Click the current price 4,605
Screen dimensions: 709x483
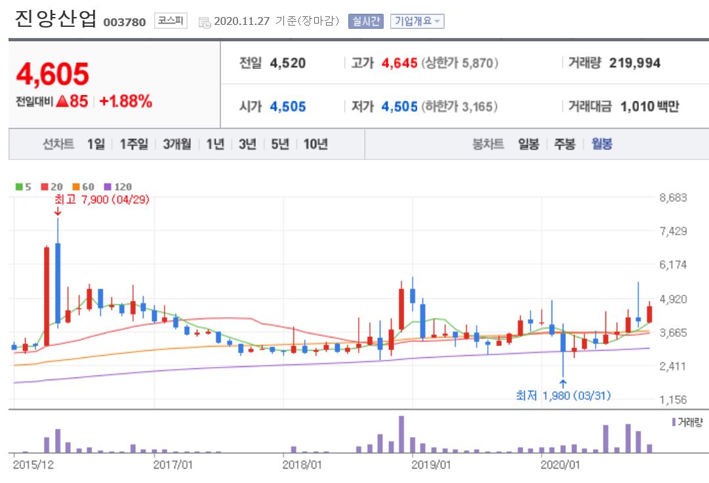pyautogui.click(x=52, y=75)
